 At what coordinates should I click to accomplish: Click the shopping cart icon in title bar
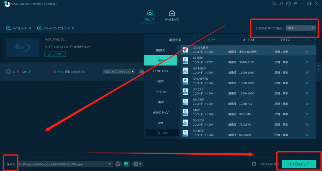coord(274,4)
